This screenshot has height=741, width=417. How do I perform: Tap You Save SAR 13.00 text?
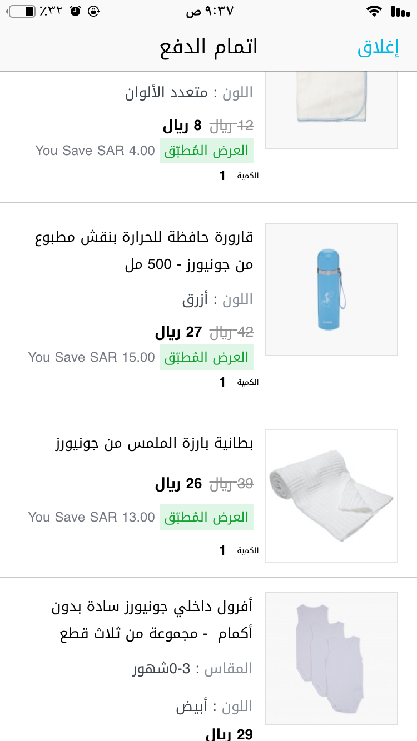tap(92, 517)
